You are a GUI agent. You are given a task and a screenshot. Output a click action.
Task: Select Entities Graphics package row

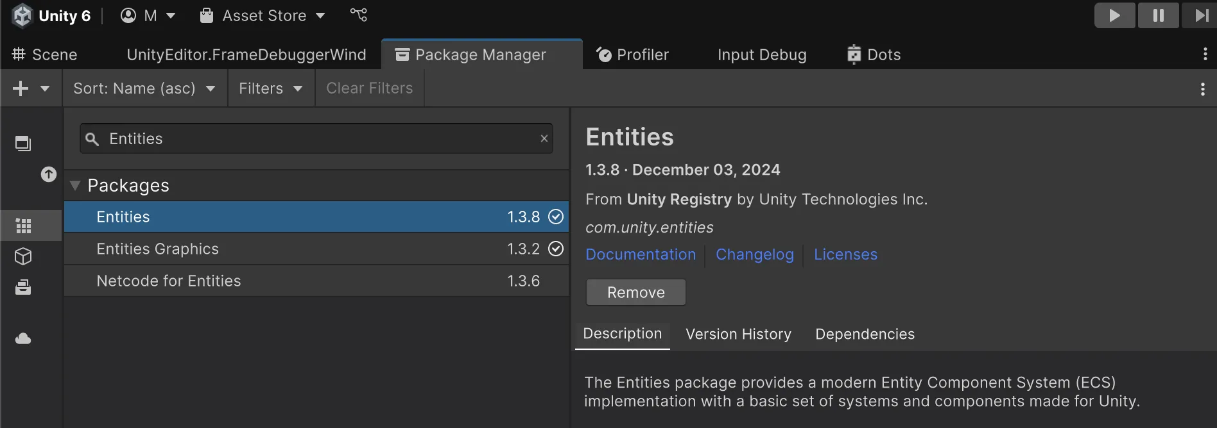316,249
